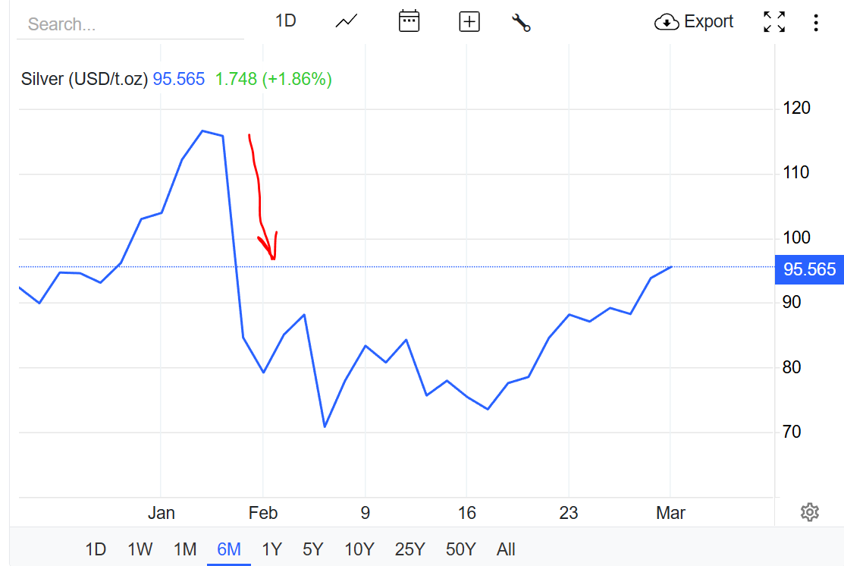844x566 pixels.
Task: Open the line chart type selector
Action: 347,21
